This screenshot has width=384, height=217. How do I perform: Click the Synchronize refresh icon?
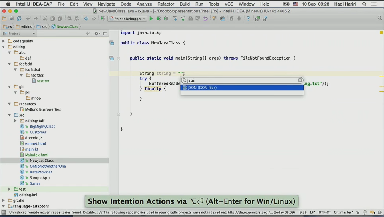pyautogui.click(x=19, y=19)
